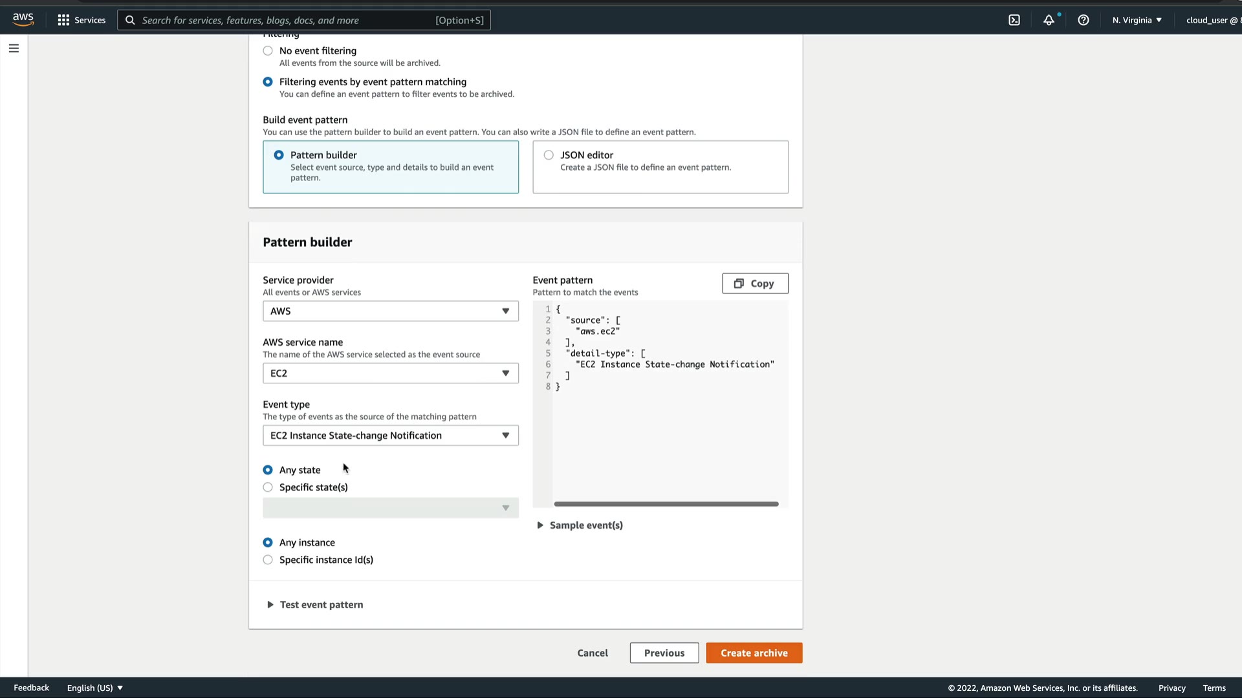Select Specific state(s) radio button
The image size is (1242, 698).
(268, 487)
